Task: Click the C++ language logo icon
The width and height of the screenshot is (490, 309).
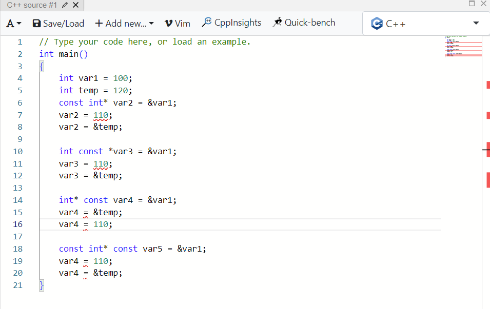Action: pyautogui.click(x=377, y=23)
